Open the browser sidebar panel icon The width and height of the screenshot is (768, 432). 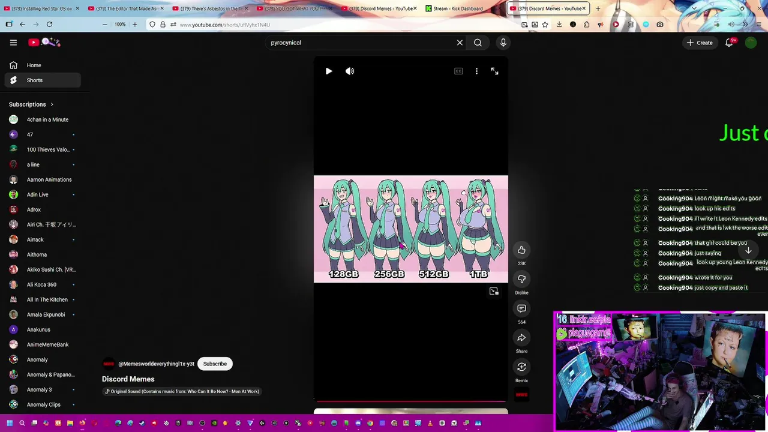click(x=9, y=25)
